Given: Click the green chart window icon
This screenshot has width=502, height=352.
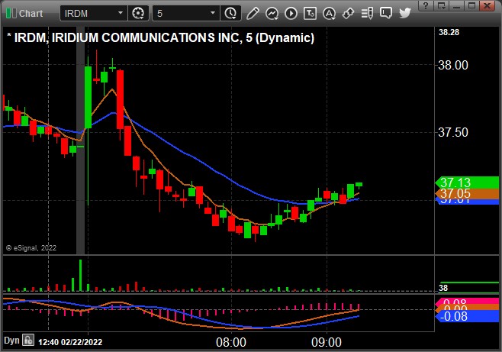Looking at the screenshot, I should pyautogui.click(x=11, y=14).
